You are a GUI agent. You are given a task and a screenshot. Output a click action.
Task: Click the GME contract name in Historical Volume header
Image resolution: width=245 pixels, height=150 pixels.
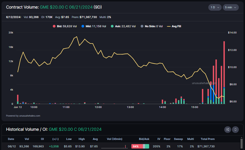coord(75,129)
